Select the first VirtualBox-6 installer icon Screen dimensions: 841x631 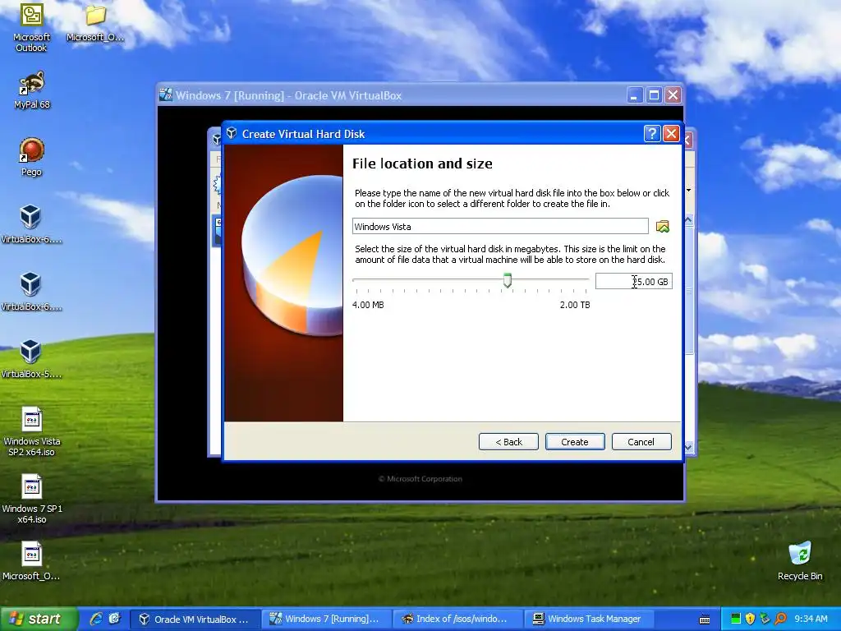coord(31,224)
